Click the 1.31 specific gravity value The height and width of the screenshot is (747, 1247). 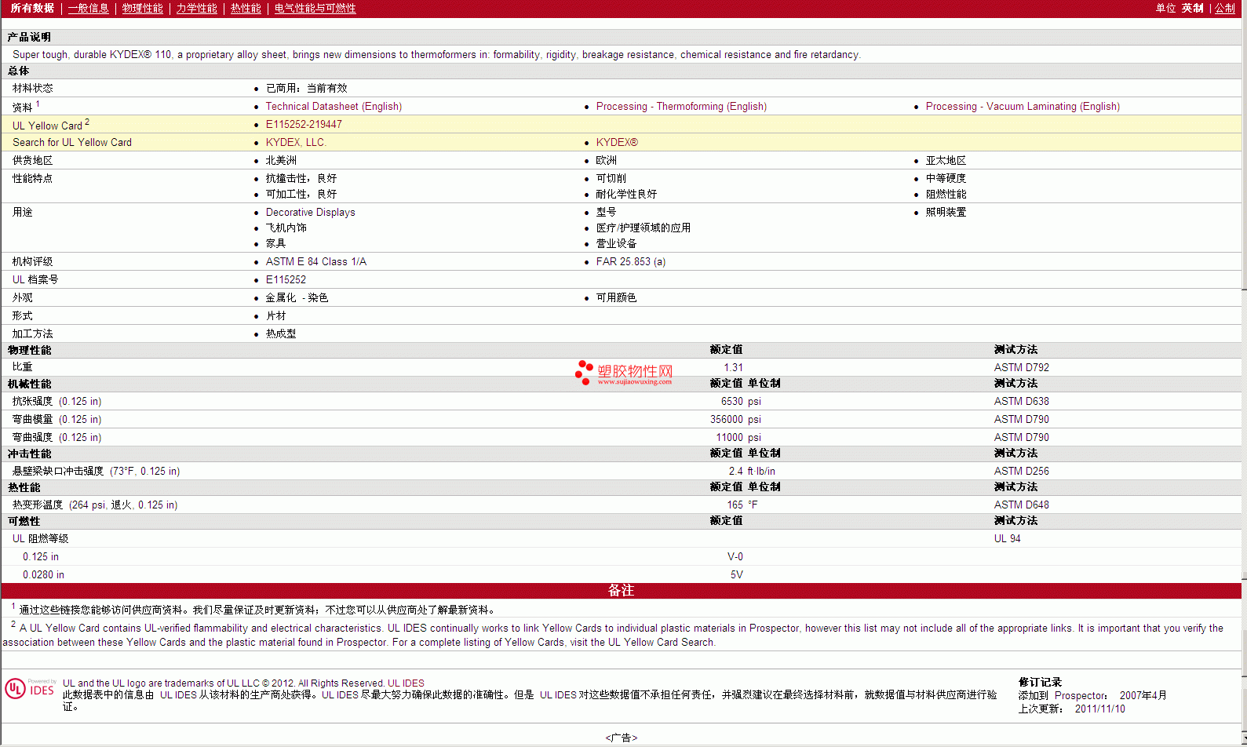[x=733, y=367]
